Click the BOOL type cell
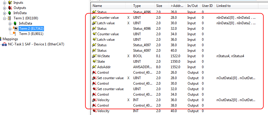The image size is (268, 115). (x=137, y=56)
